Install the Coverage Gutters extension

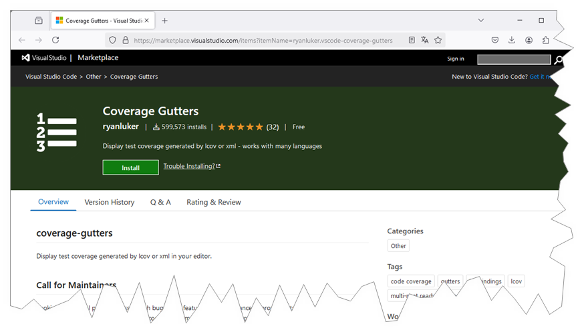[x=130, y=167]
